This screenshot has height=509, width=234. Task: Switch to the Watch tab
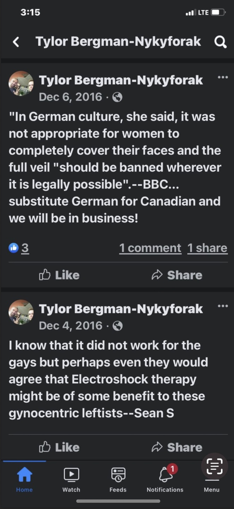71,479
